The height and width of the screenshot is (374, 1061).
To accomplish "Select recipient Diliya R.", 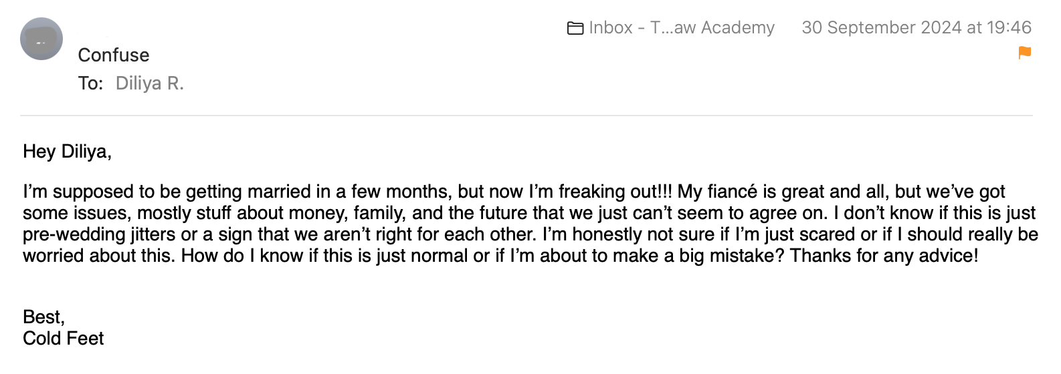I will point(149,83).
